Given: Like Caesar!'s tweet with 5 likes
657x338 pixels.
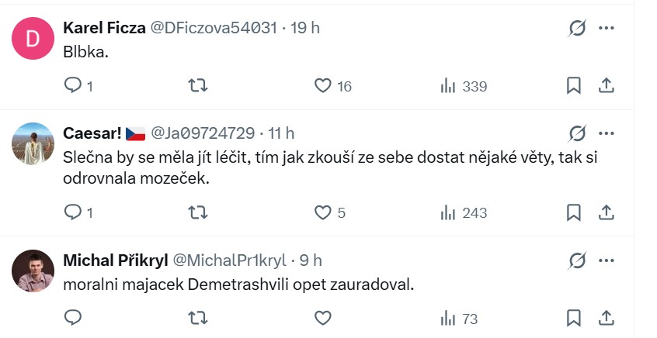Looking at the screenshot, I should (x=323, y=212).
